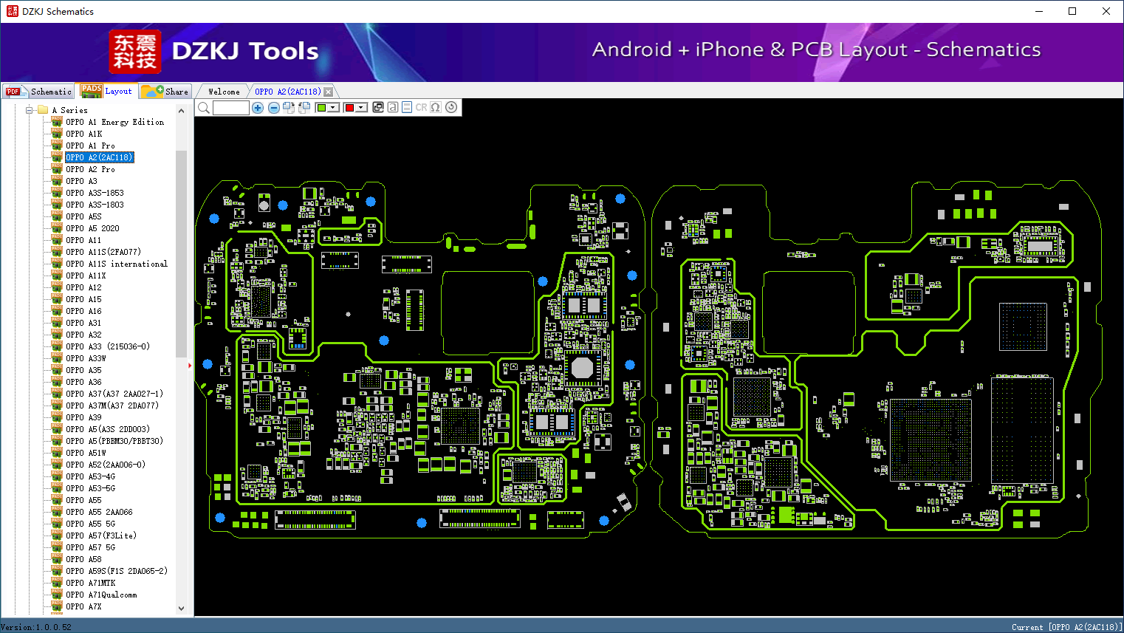Collapse the A Series tree folder
Image resolution: width=1124 pixels, height=633 pixels.
tap(30, 110)
